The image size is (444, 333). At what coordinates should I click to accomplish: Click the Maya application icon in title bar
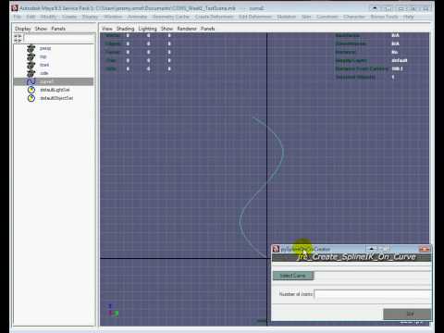15,8
